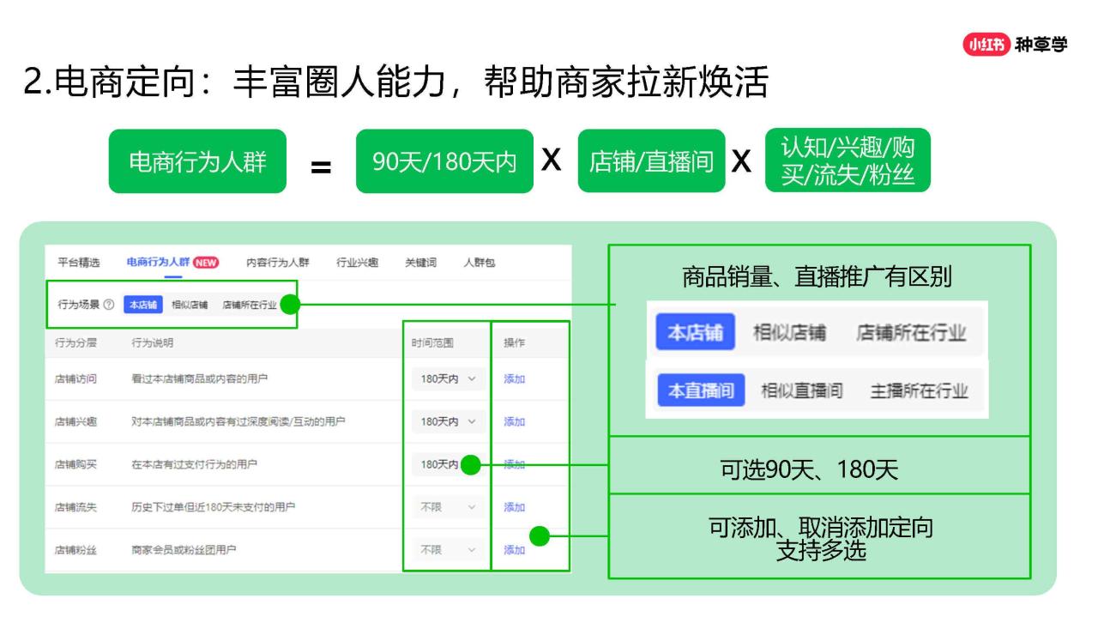Screen dimensions: 1098x617
Task: Select the enlarged 本店铺 button
Action: click(x=695, y=333)
